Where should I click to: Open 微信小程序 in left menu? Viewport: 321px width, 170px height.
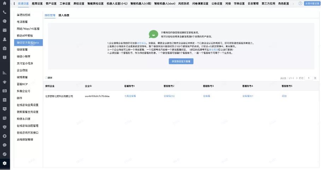point(23,56)
